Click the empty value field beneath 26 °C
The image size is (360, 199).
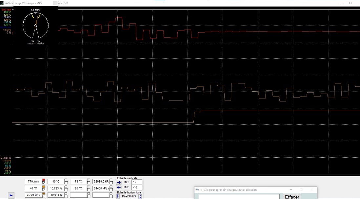[78, 195]
